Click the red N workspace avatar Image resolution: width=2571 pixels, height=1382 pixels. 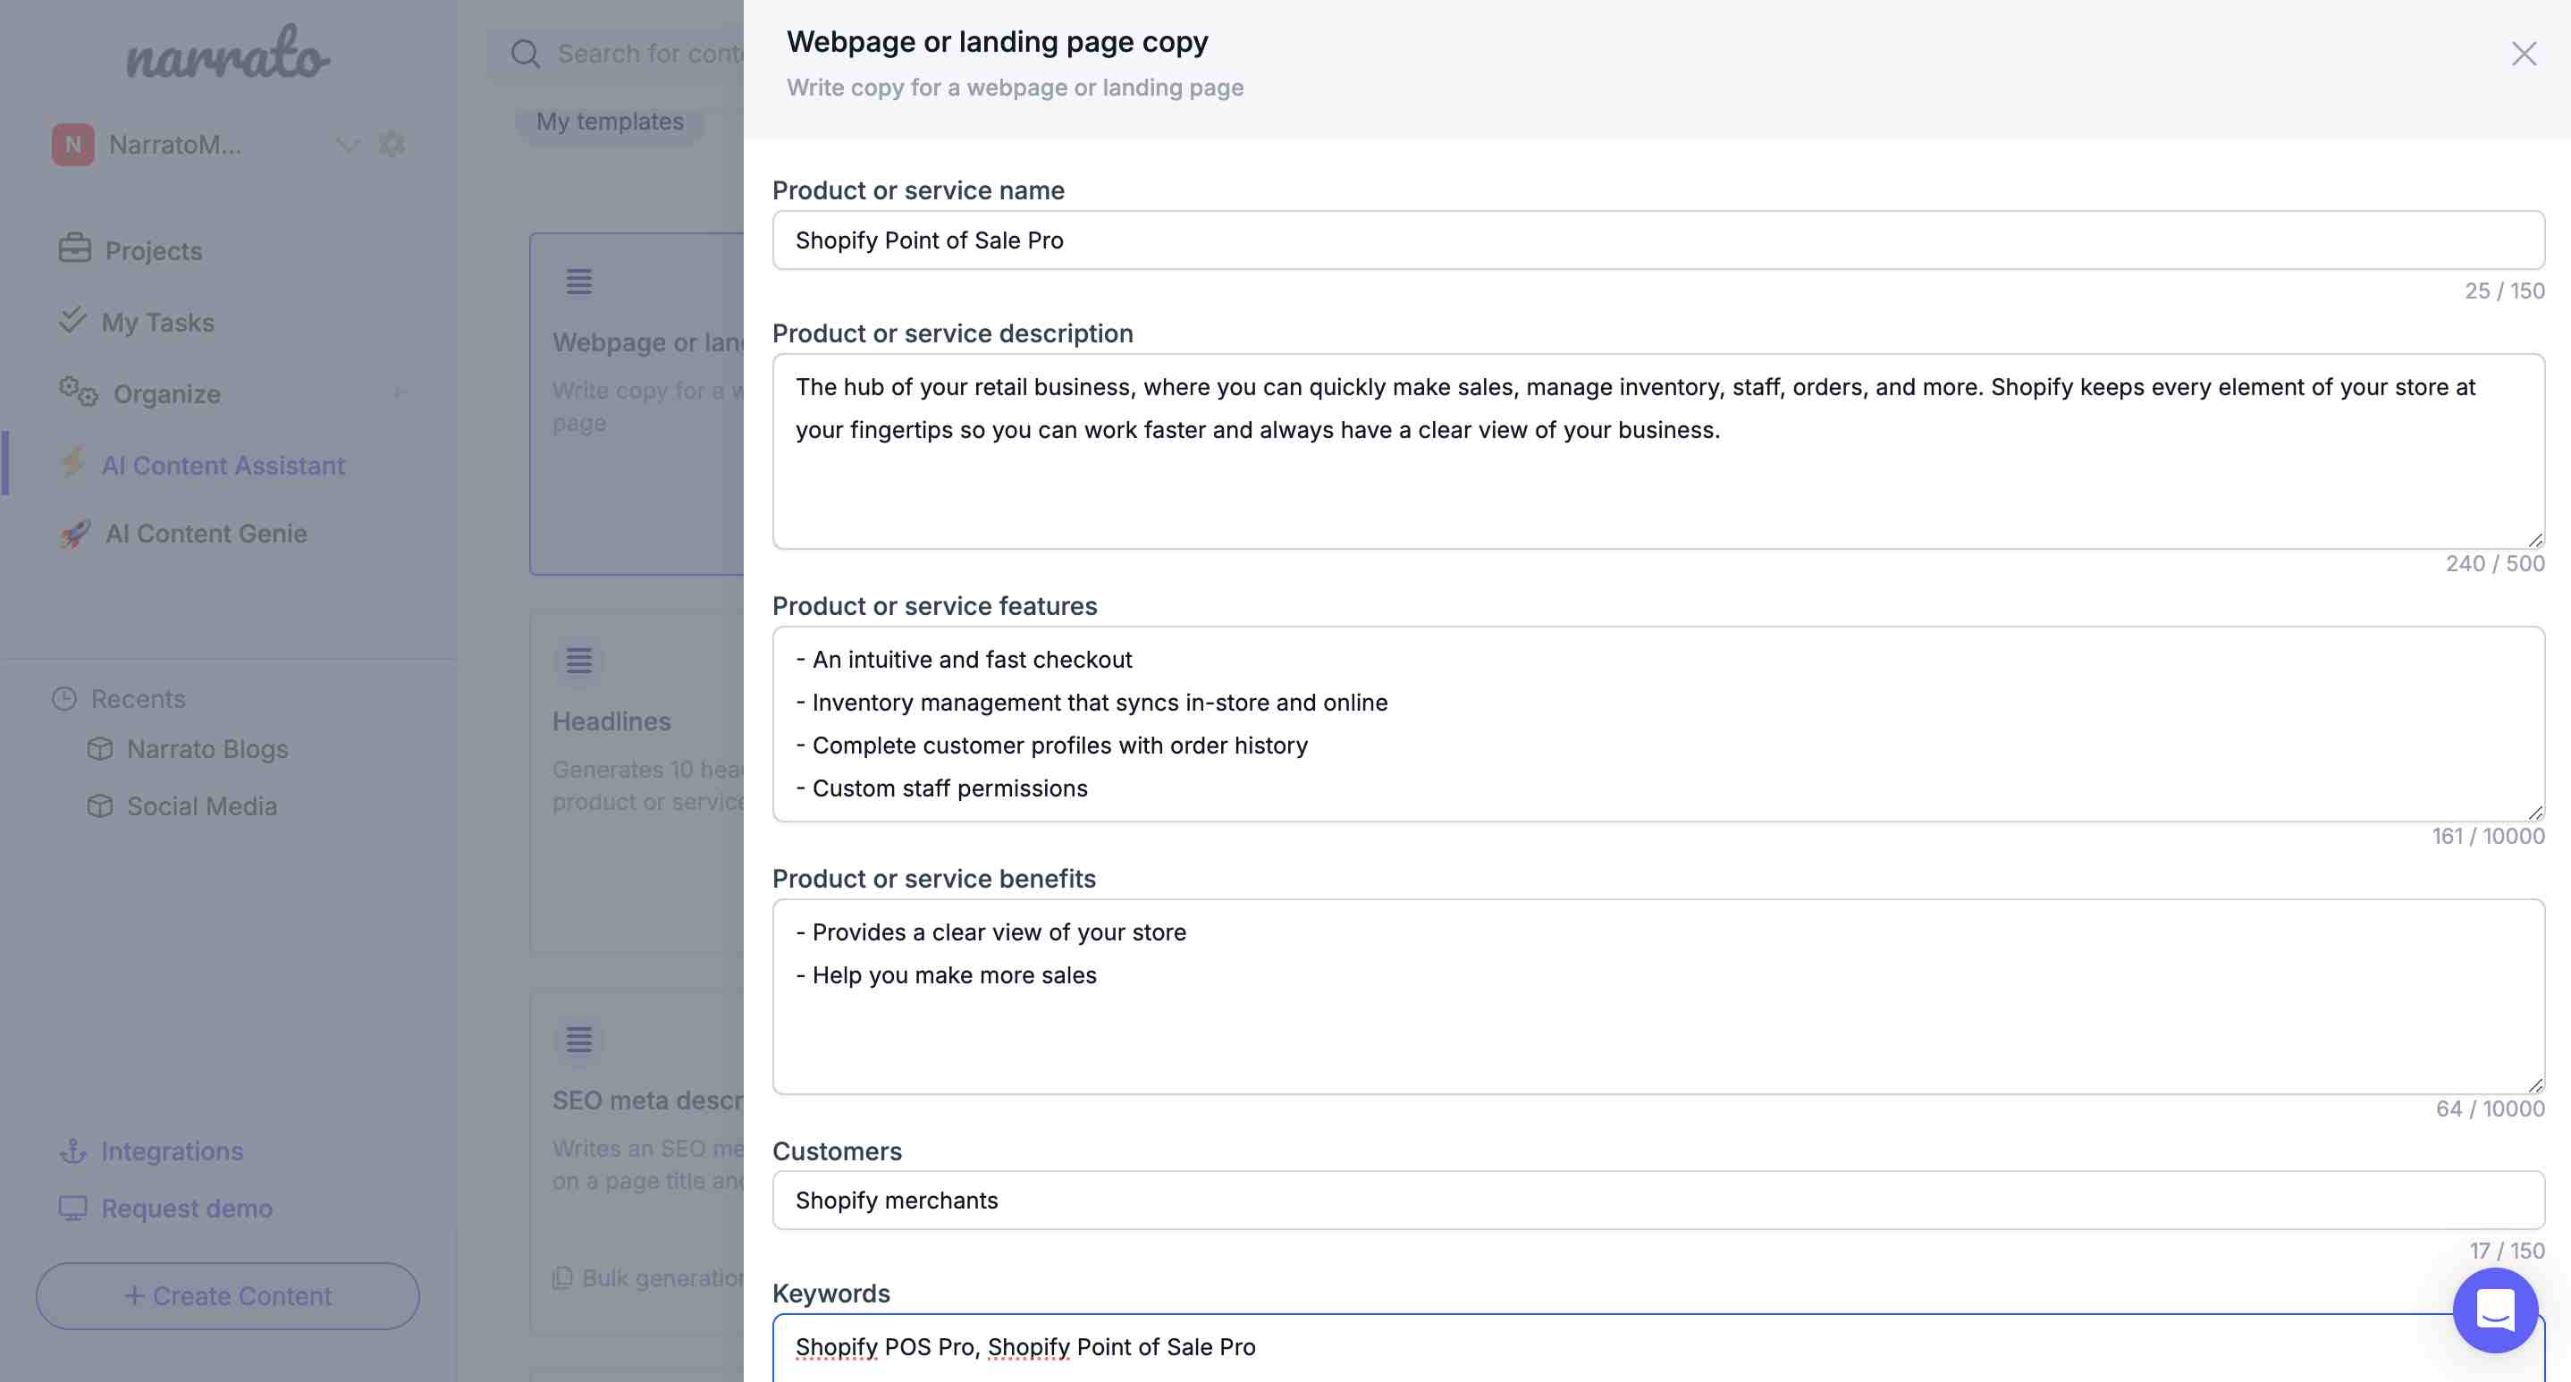73,145
